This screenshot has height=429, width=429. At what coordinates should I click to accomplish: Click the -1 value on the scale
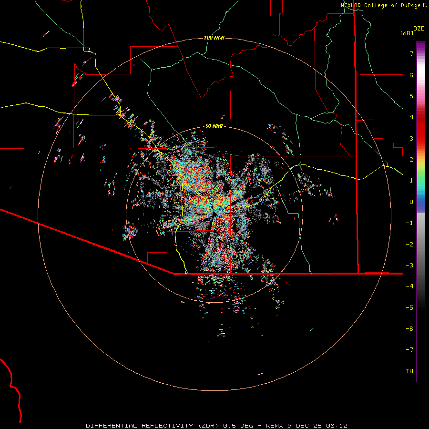pos(409,223)
